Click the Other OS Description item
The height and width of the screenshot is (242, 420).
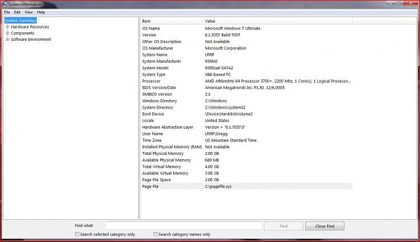162,41
